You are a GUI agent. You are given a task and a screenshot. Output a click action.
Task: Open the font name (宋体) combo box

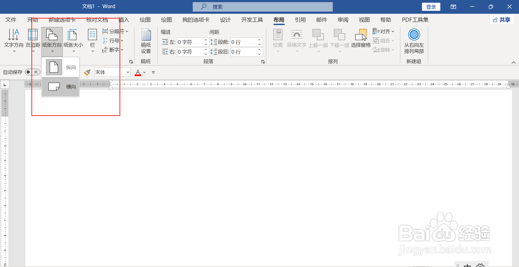point(112,72)
